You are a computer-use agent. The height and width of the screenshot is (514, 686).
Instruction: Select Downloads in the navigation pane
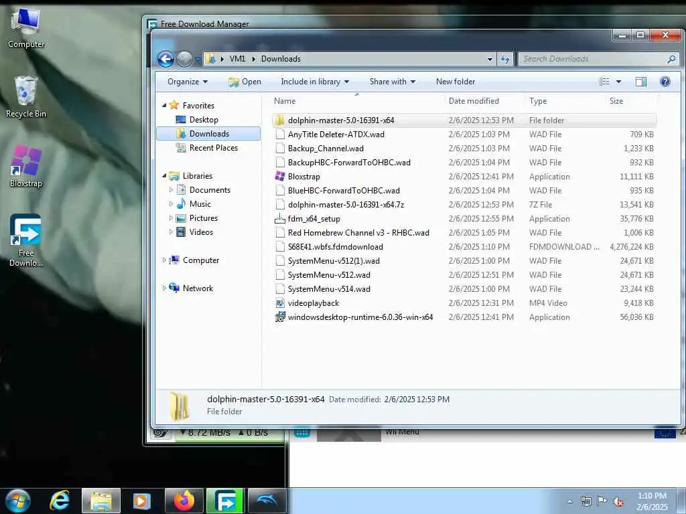pos(209,134)
